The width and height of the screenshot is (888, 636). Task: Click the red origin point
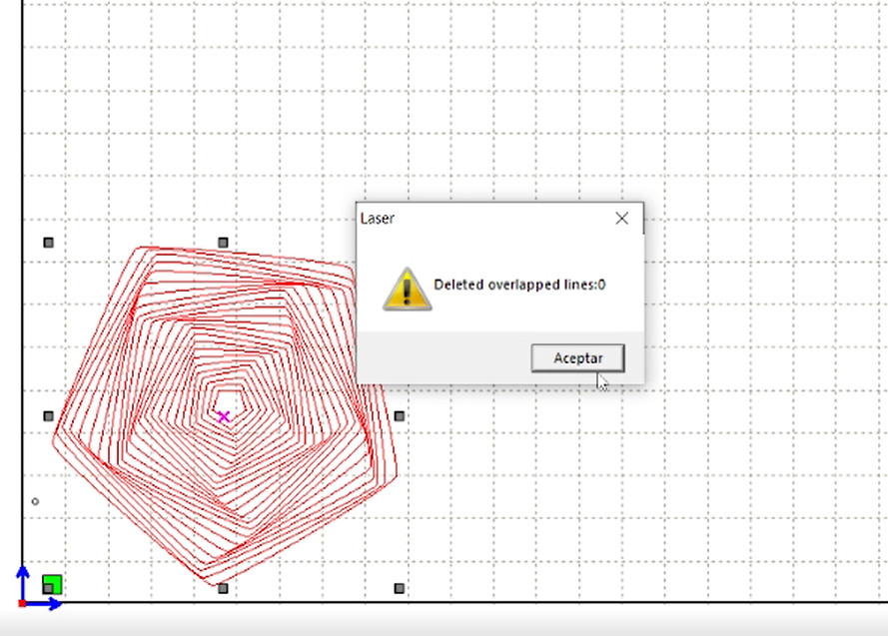pos(22,603)
